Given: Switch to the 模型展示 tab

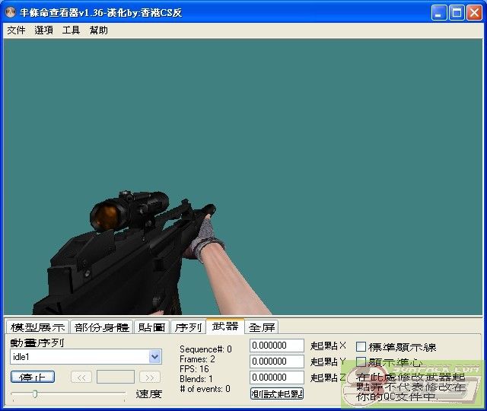Looking at the screenshot, I should pos(37,327).
